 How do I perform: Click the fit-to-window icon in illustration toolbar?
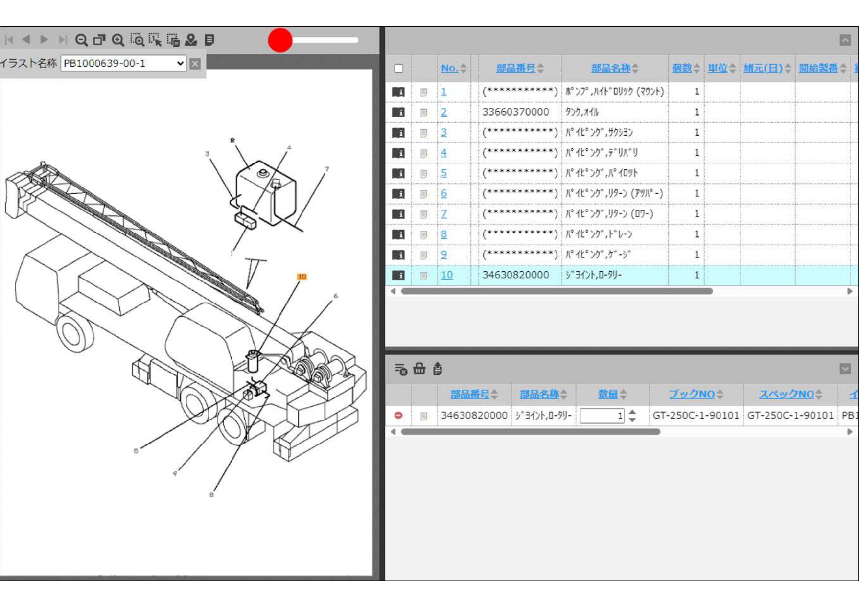coord(99,40)
